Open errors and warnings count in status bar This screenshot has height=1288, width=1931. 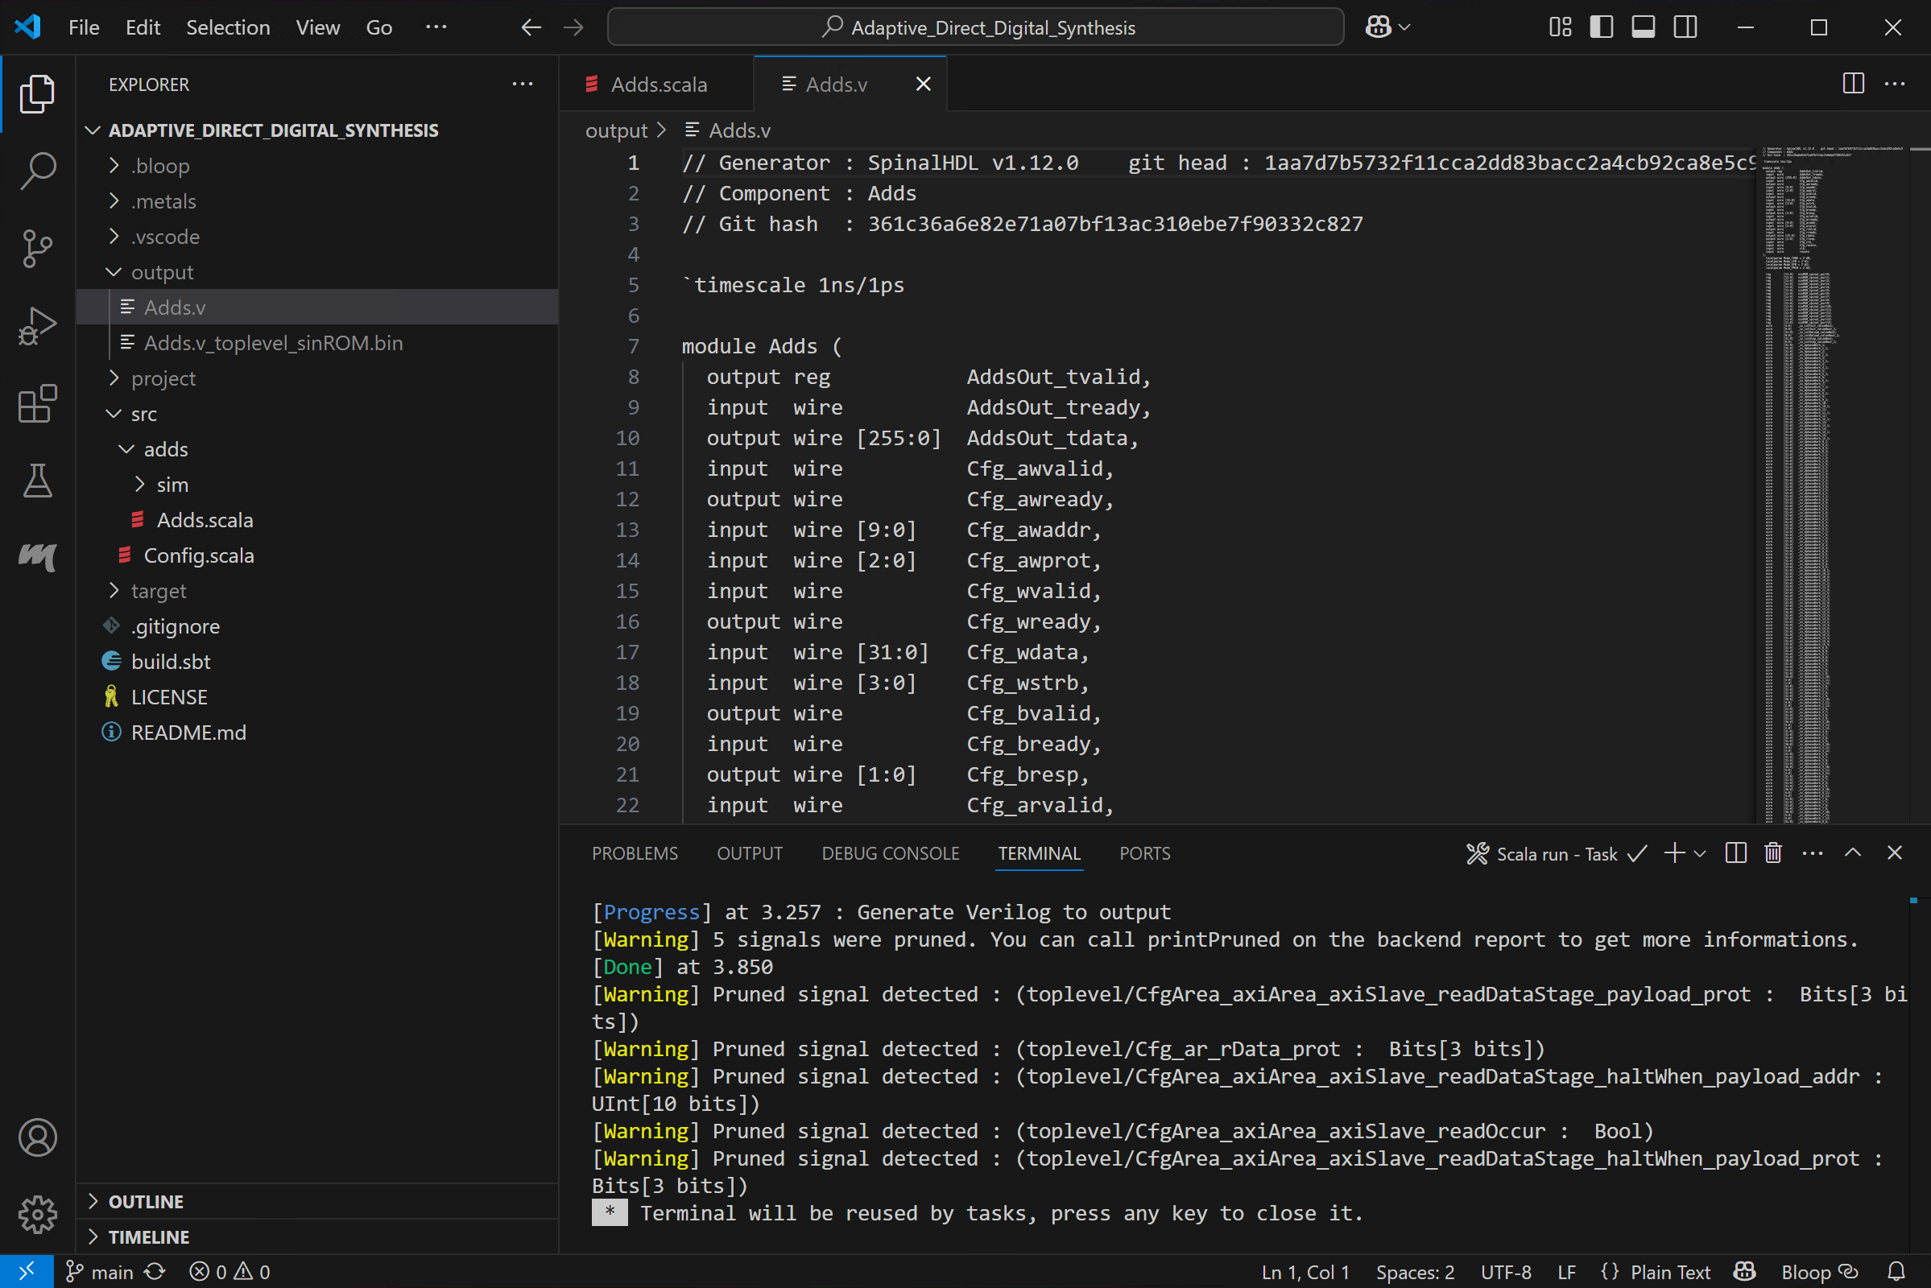coord(229,1272)
